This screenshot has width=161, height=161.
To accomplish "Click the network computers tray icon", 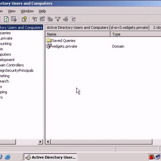I will [x=158, y=157].
